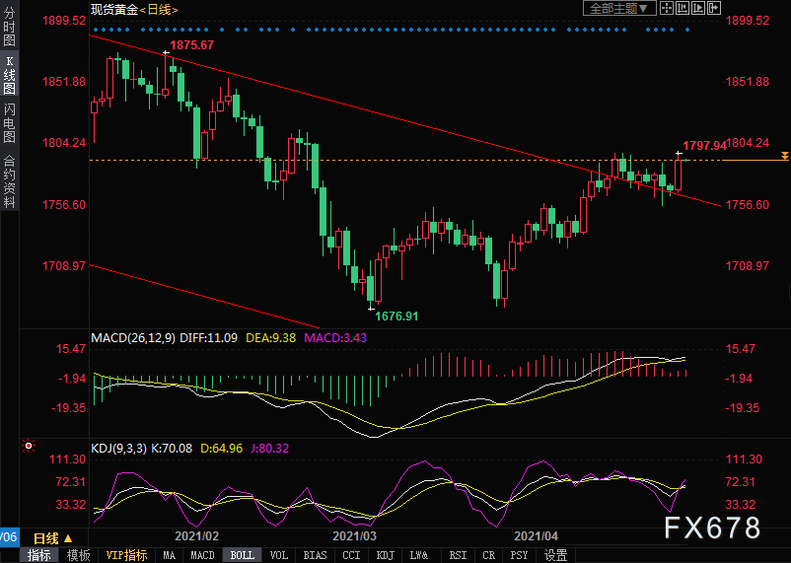Apply the CCI indicator
The image size is (791, 563).
point(352,555)
